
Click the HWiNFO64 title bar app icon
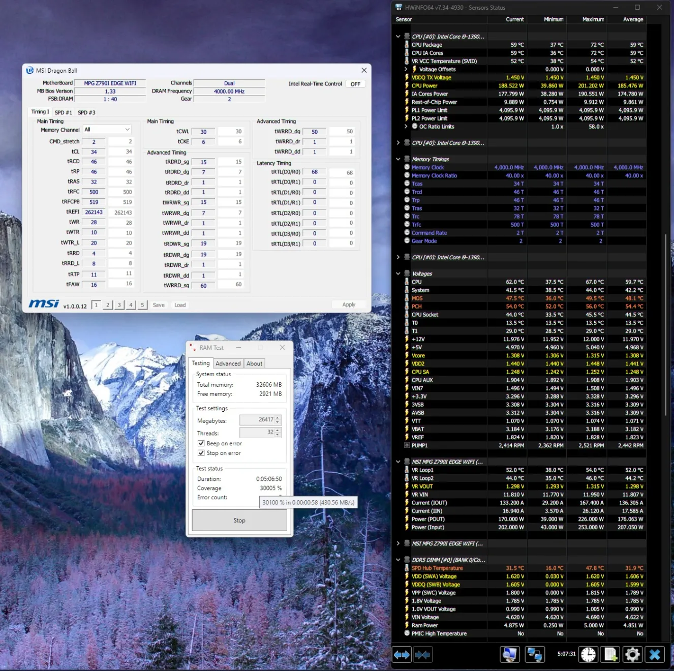tap(399, 8)
